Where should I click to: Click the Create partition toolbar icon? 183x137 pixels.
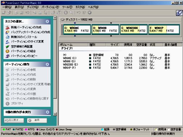tap(16, 13)
